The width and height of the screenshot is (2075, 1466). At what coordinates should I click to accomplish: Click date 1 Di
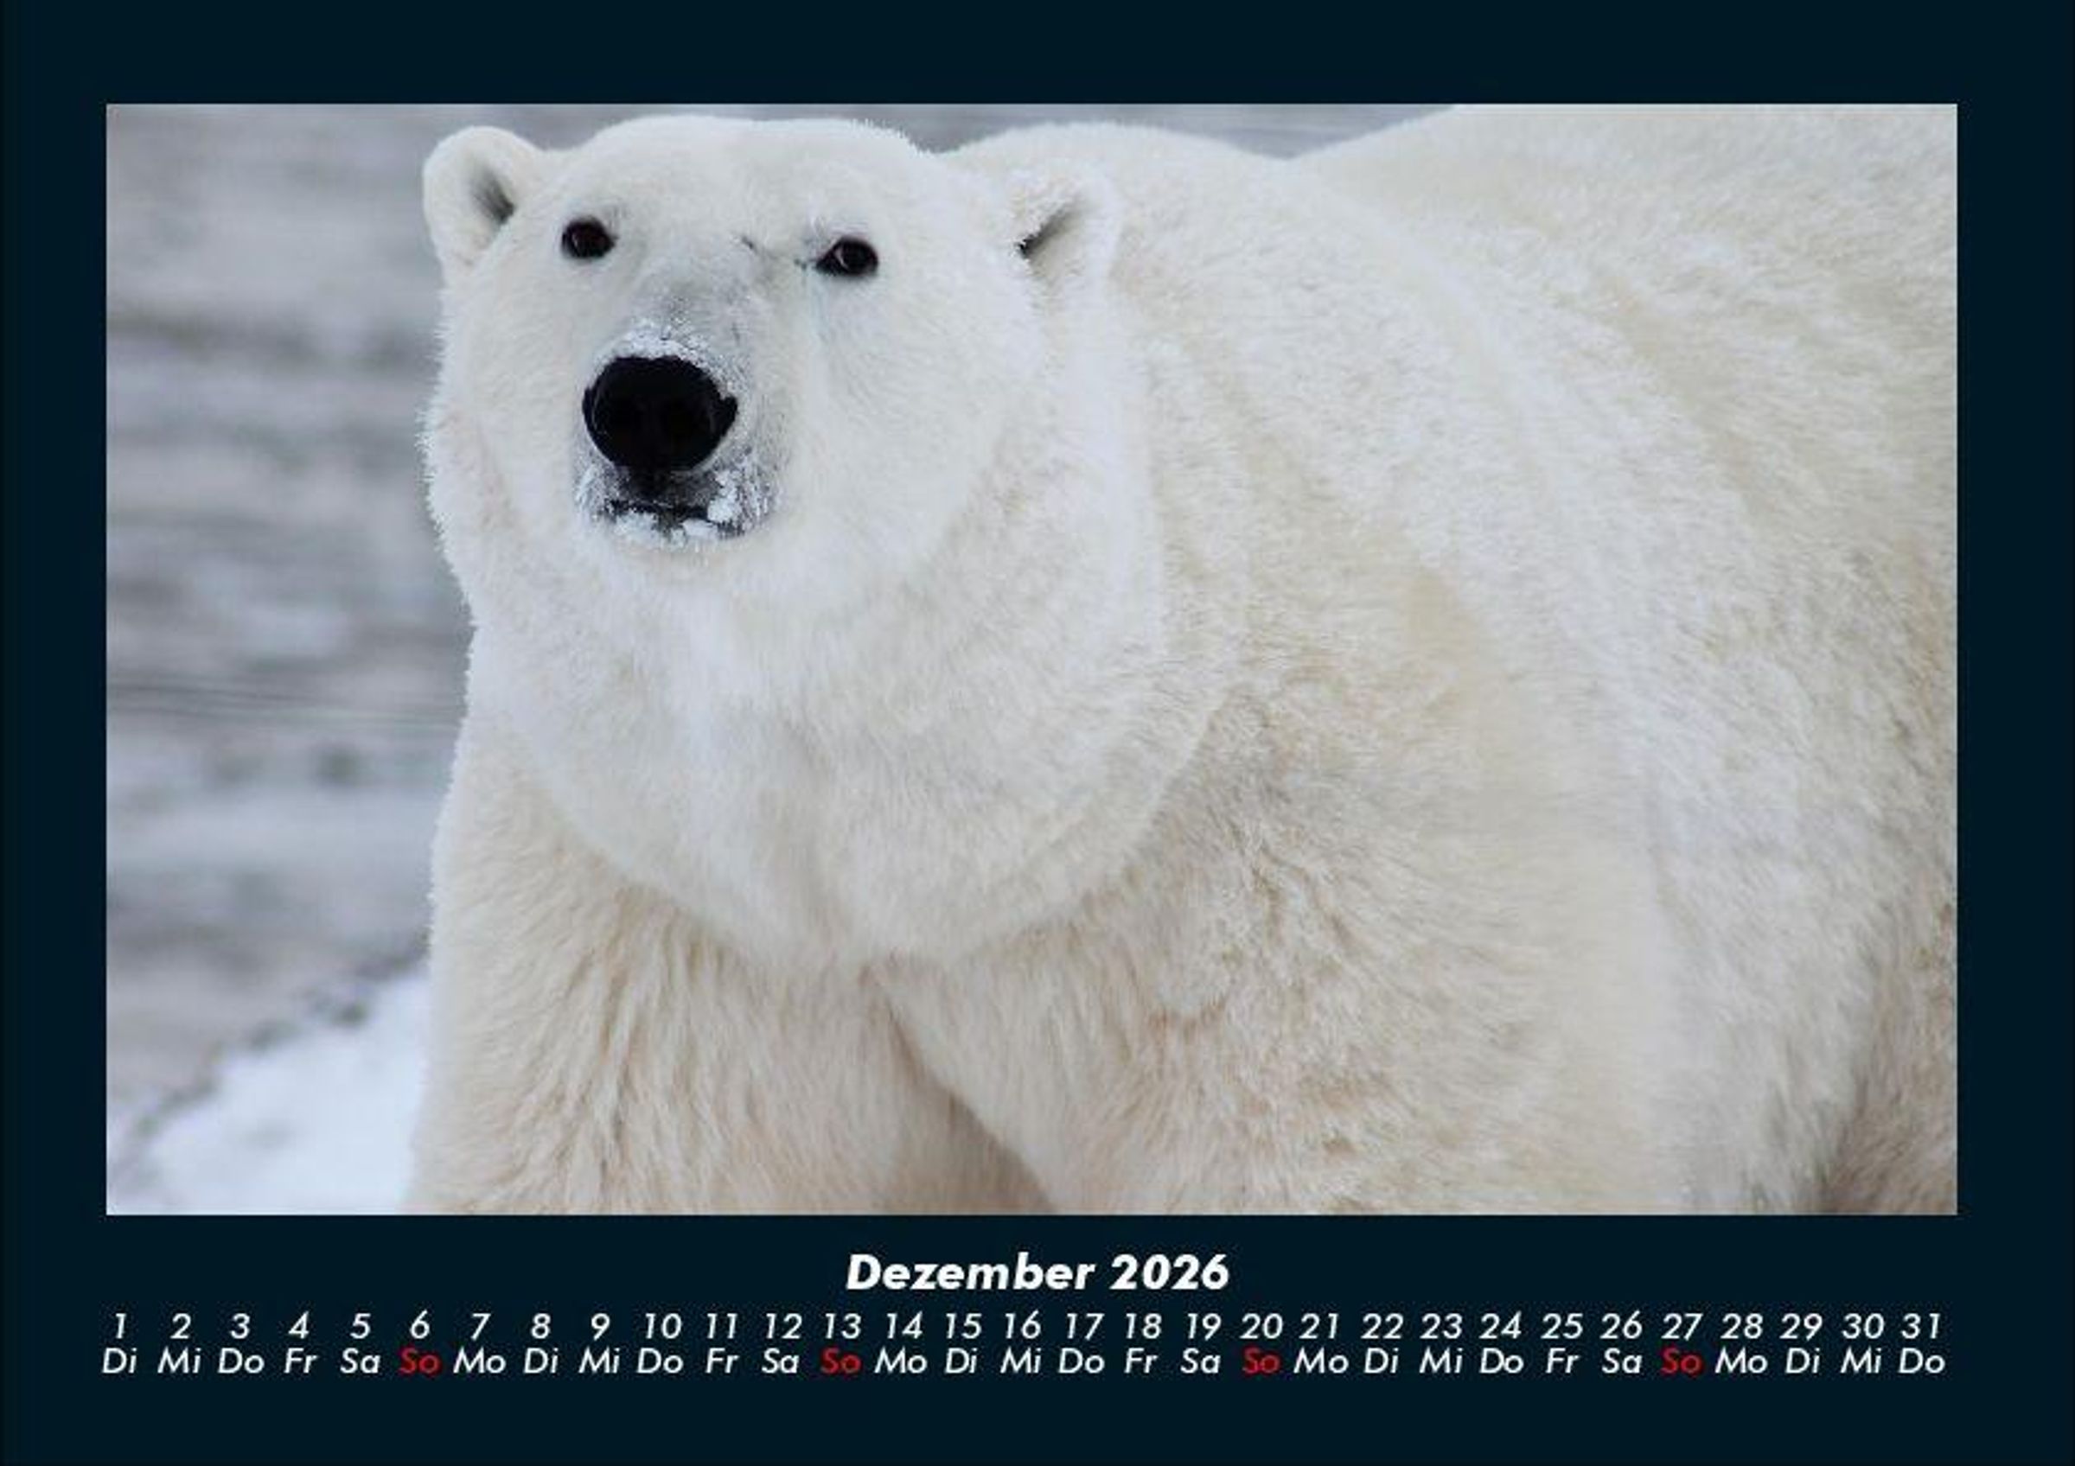pyautogui.click(x=119, y=1344)
